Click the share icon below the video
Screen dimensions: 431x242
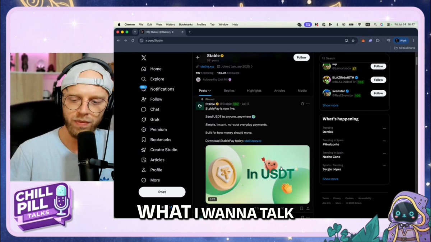[308, 208]
